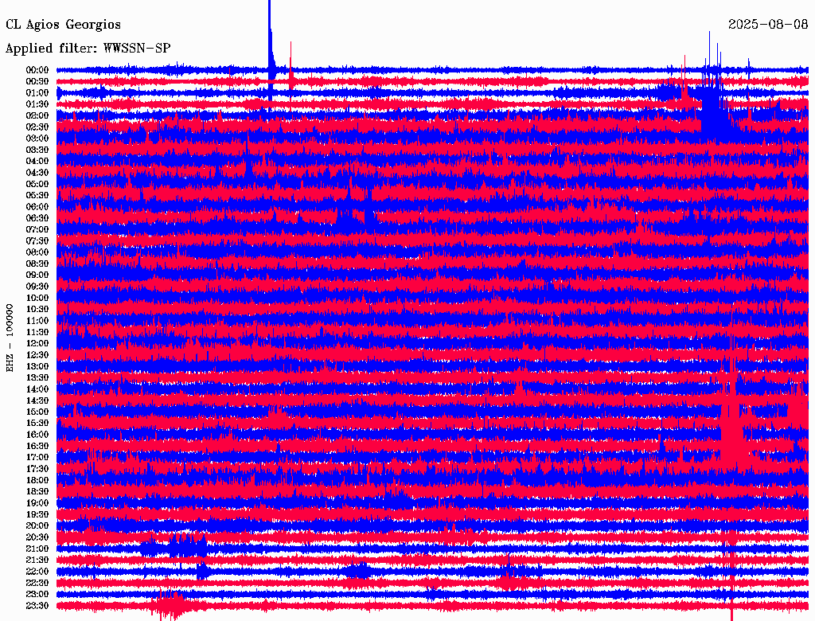Select the 22:00 time label
The image size is (815, 621).
37,572
